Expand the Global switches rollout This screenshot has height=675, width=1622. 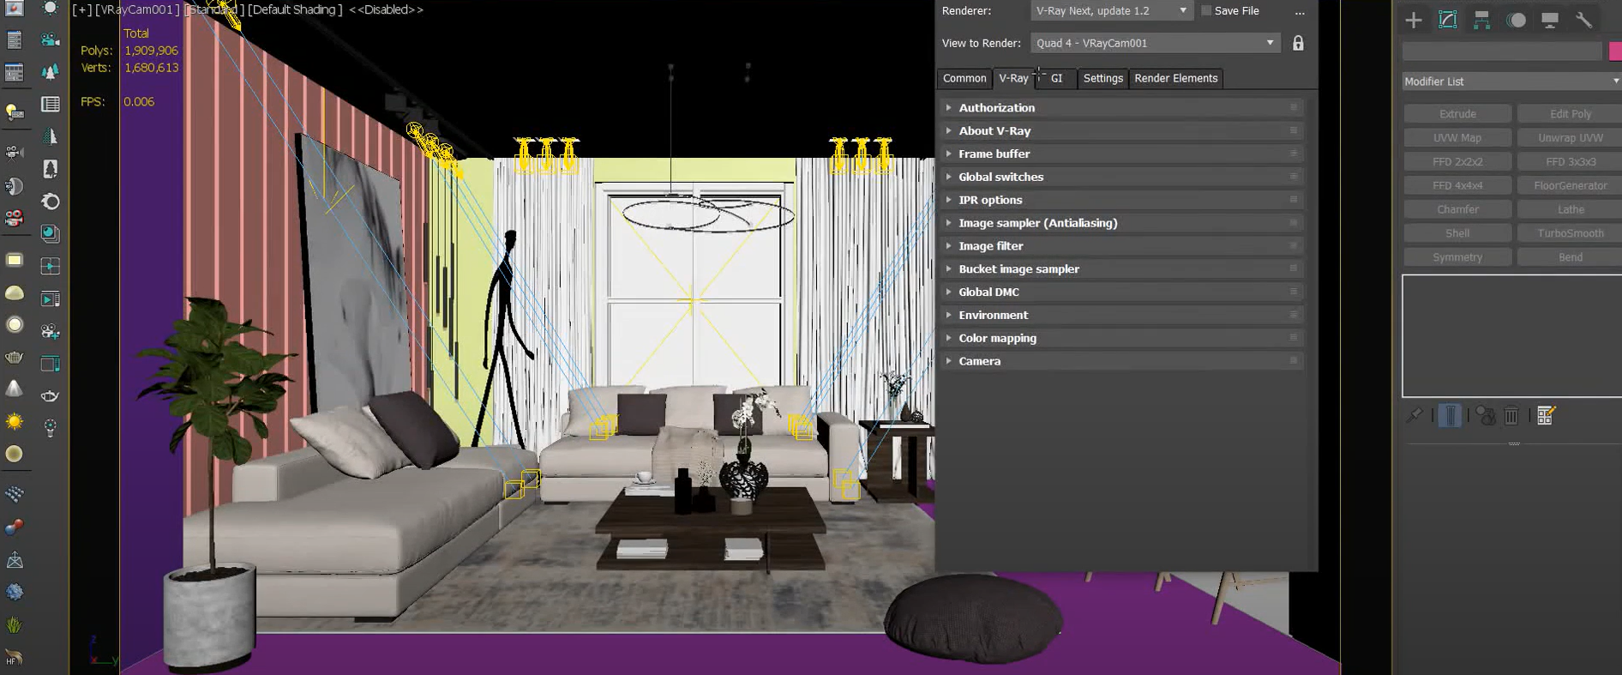[x=1000, y=177]
